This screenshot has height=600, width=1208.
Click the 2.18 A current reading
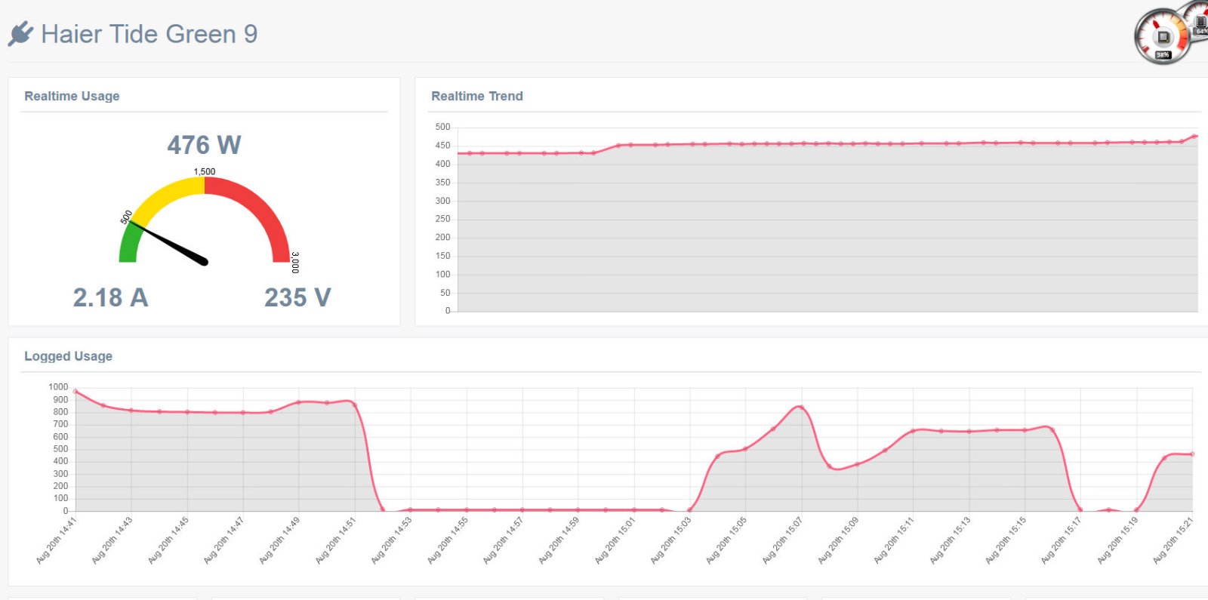(x=110, y=297)
